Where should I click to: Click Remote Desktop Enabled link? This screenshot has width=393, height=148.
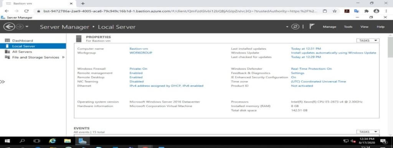point(136,77)
